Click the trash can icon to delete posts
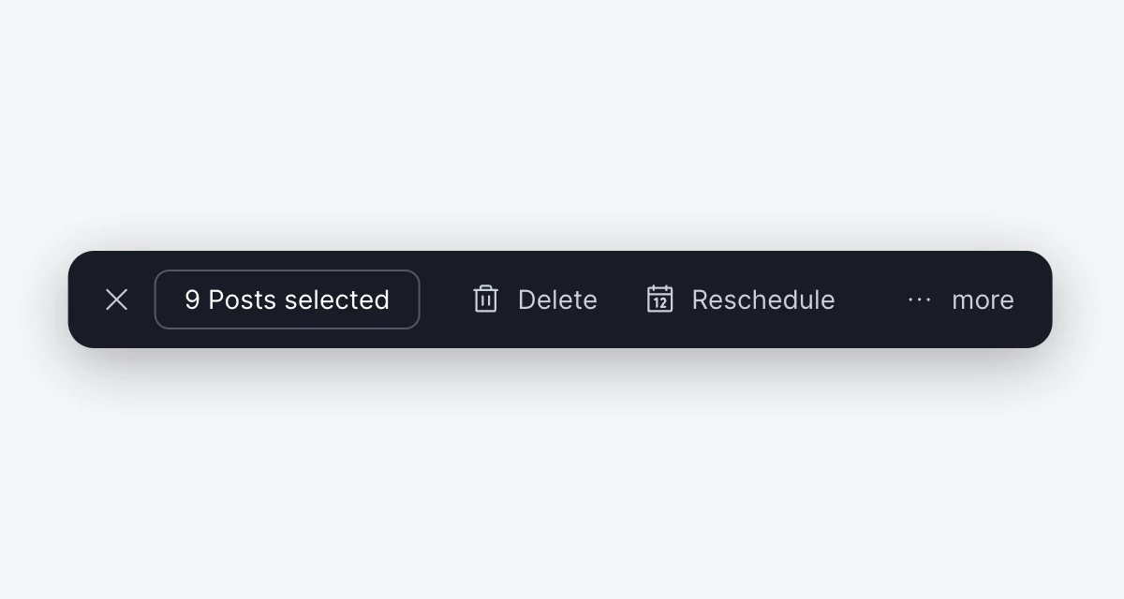1124x599 pixels. click(x=485, y=299)
